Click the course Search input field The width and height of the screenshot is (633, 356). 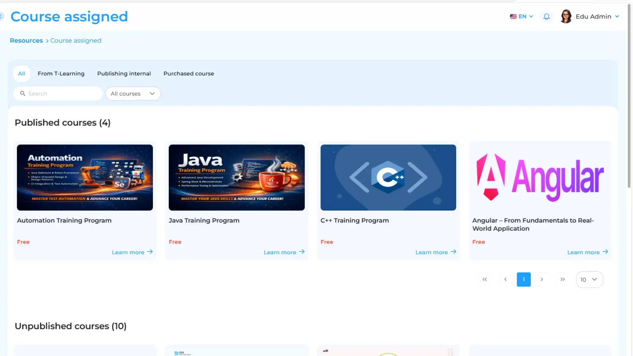(58, 94)
